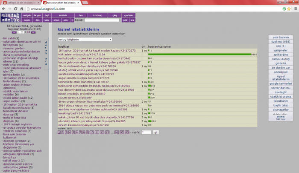Click the forward browser arrow
This screenshot has width=299, height=173.
click(x=9, y=9)
